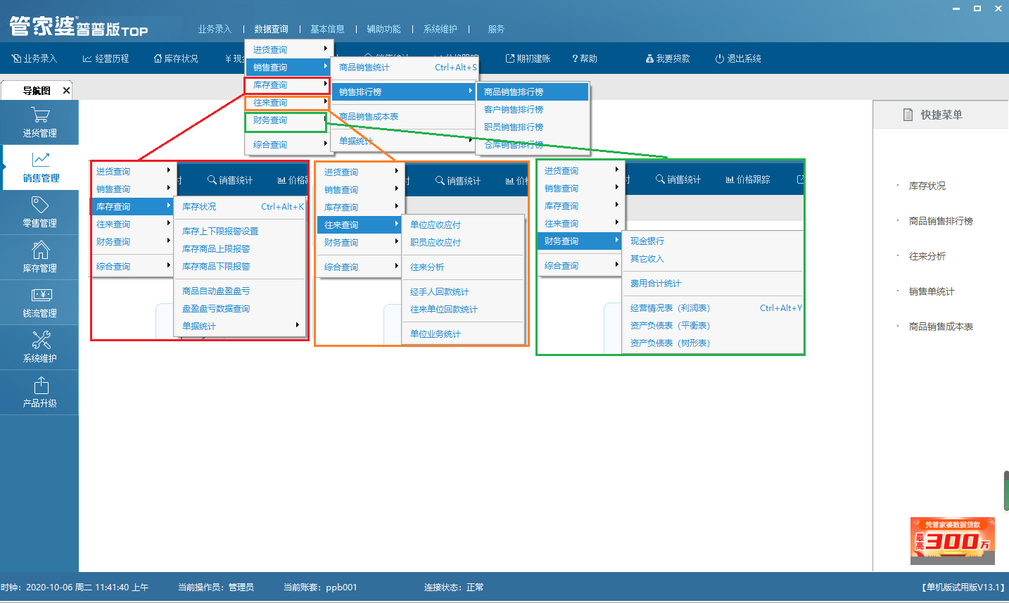The width and height of the screenshot is (1009, 603).
Task: Open the 业务录入 top menu
Action: coord(215,29)
